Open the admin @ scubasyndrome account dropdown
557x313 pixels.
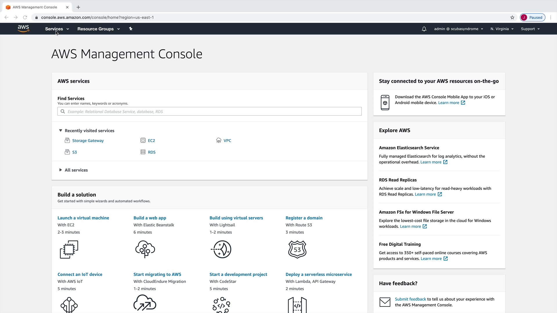point(458,29)
